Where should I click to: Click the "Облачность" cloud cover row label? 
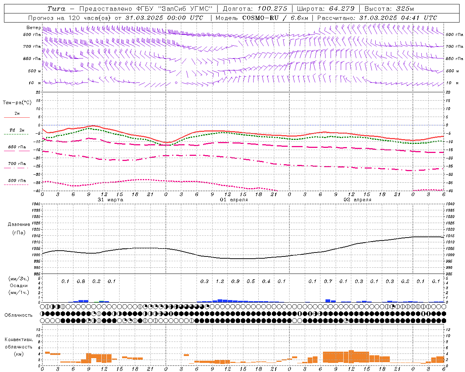click(x=19, y=315)
